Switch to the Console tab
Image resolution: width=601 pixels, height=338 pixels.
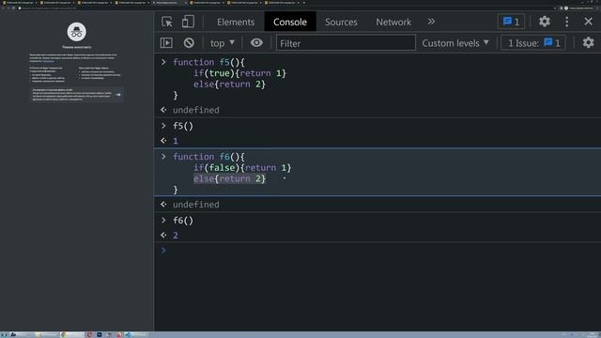(290, 22)
